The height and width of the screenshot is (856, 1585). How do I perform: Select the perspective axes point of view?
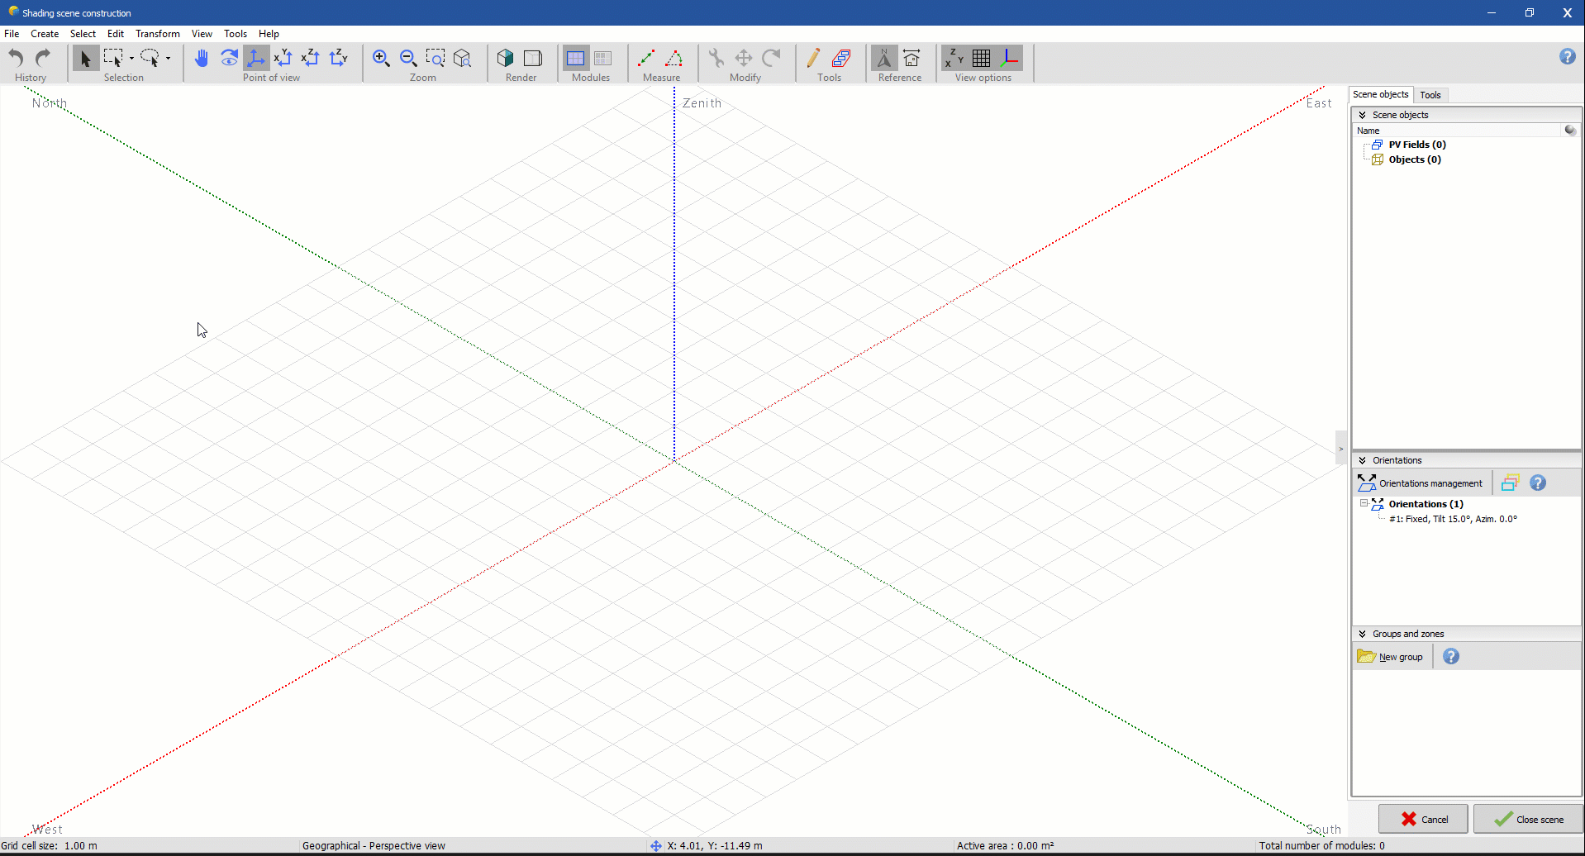pos(256,58)
